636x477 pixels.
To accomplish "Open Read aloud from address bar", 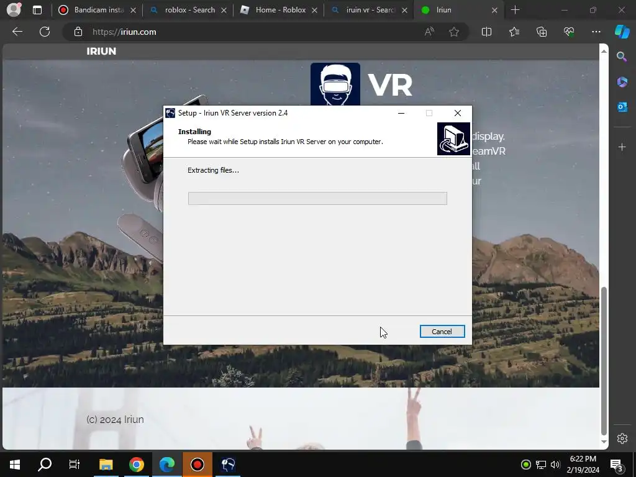I will click(430, 32).
